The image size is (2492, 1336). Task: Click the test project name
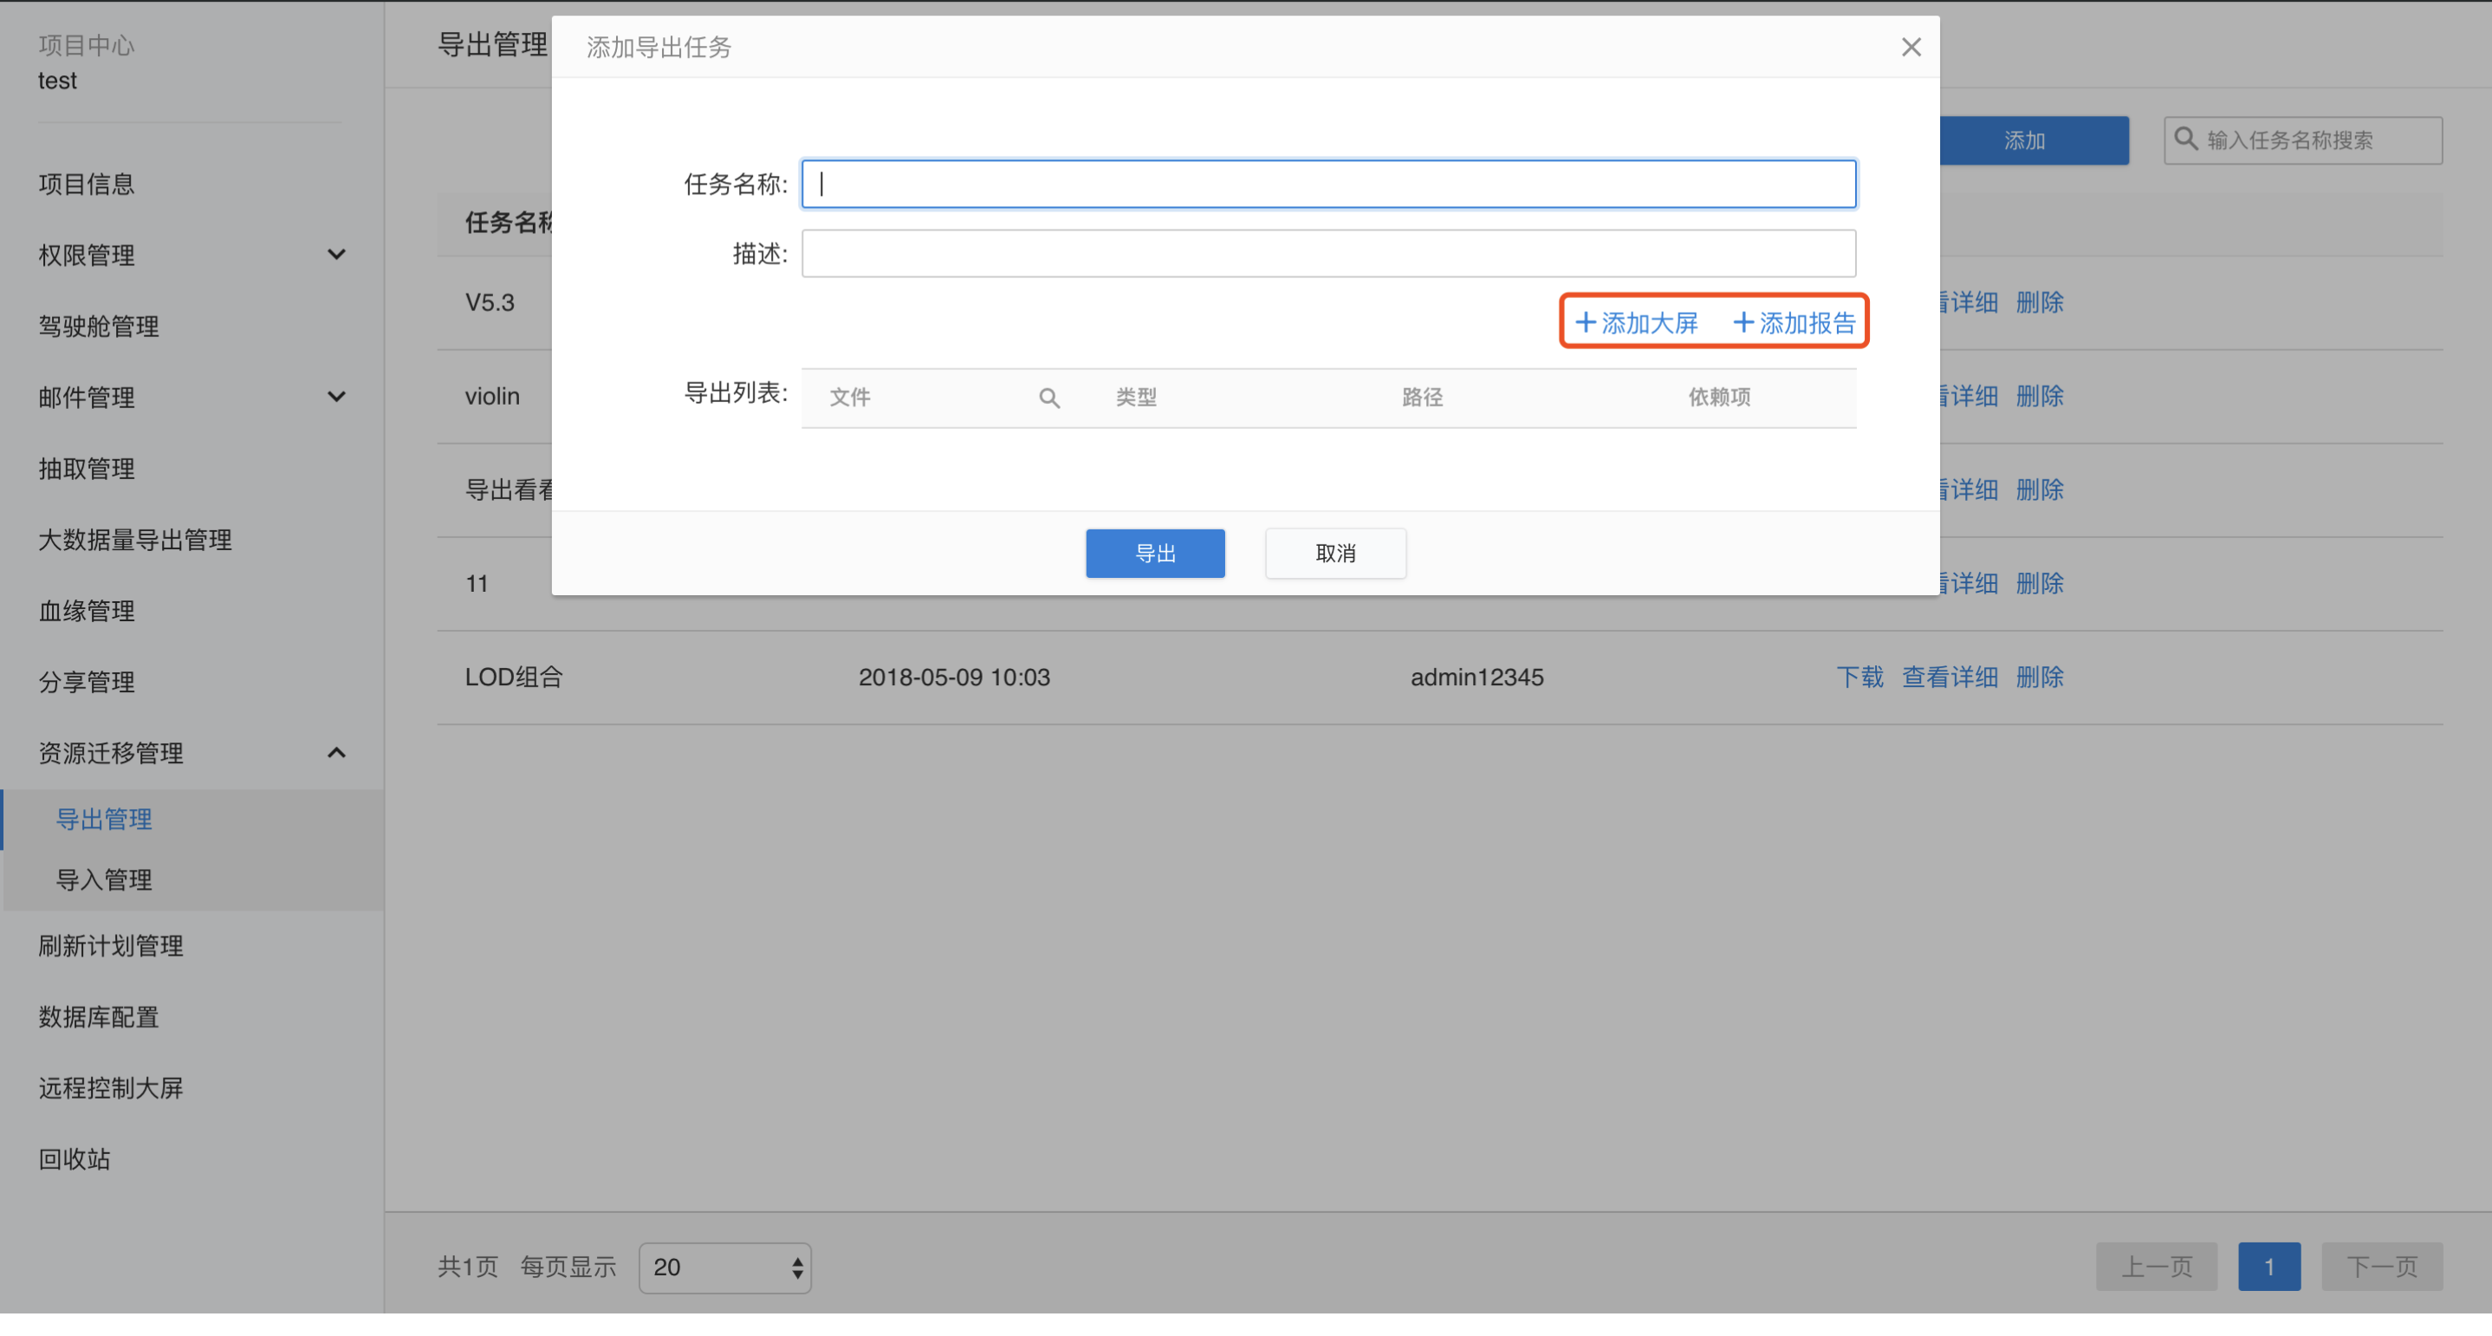[x=57, y=81]
